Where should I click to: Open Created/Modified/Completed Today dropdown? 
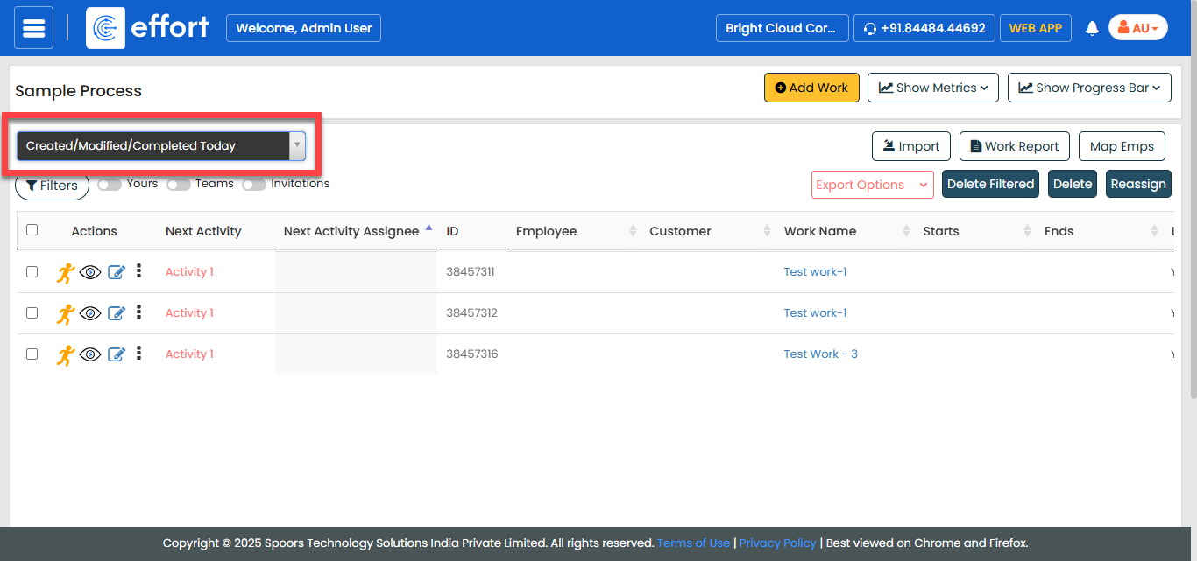coord(161,146)
